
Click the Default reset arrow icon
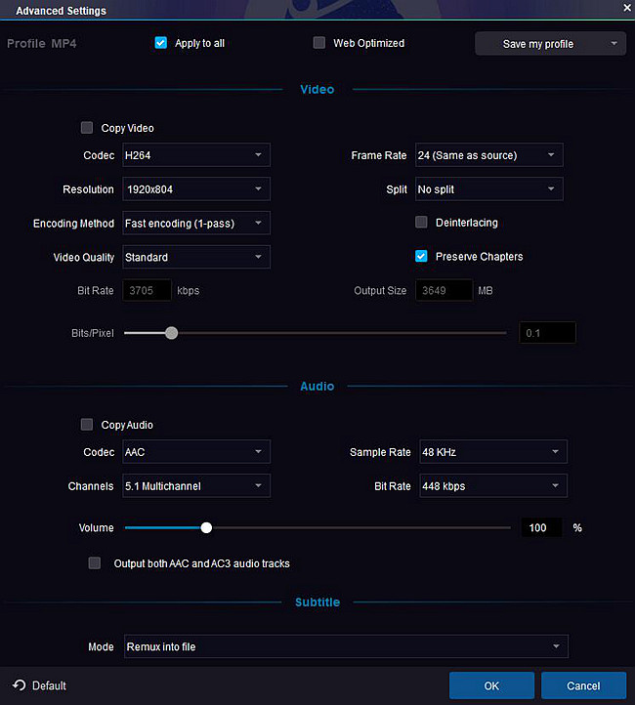tap(20, 685)
